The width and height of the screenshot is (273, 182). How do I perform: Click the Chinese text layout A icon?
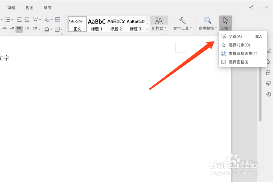pyautogui.click(x=35, y=20)
